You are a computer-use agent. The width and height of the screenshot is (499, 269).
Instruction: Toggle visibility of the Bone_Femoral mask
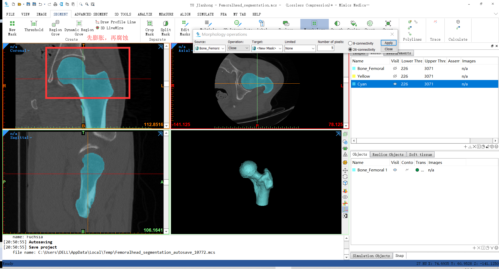[x=395, y=69]
